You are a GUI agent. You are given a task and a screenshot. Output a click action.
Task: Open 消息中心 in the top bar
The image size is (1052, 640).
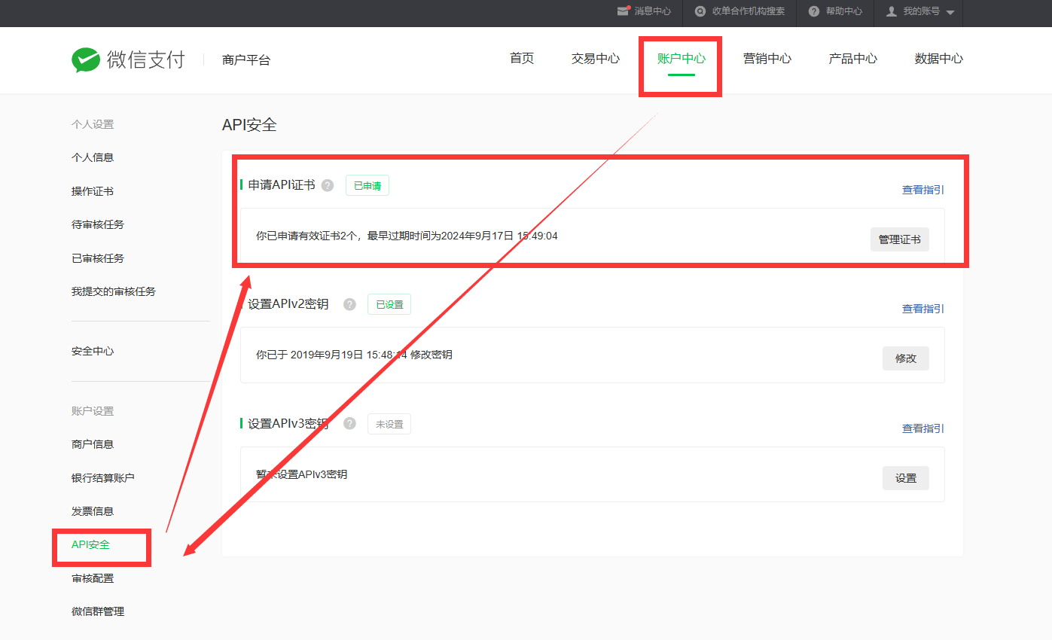point(653,11)
